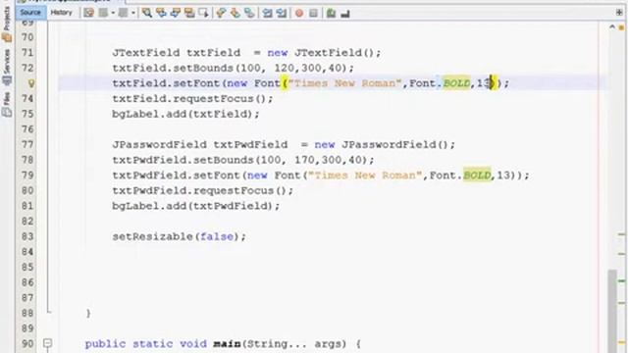Screen dimensions: 628x353
Task: Click "txtField.setBounds(100, 120,300,40);" line
Action: point(234,68)
